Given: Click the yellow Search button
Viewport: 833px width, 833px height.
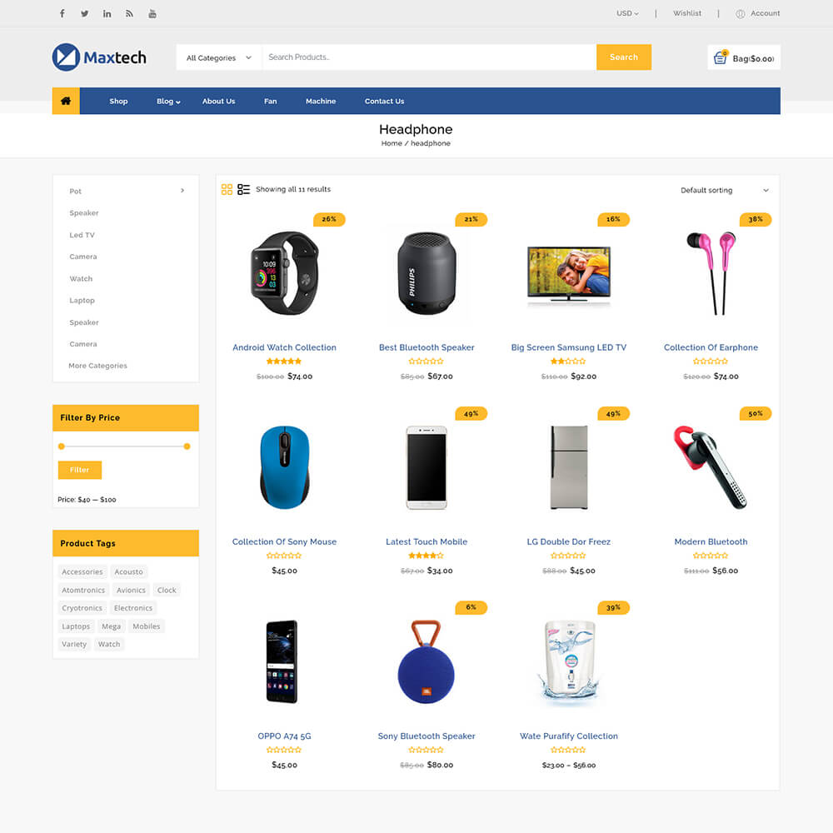Looking at the screenshot, I should click(x=624, y=57).
